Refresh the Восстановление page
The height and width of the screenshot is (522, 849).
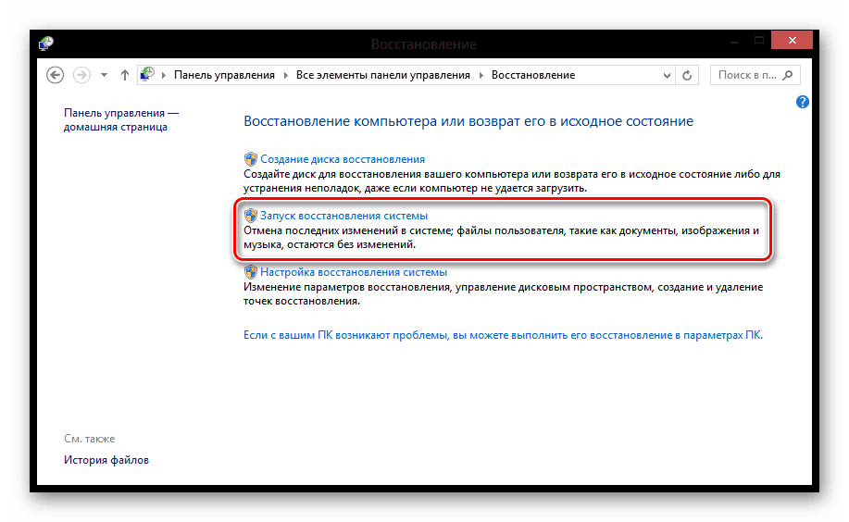pos(687,75)
